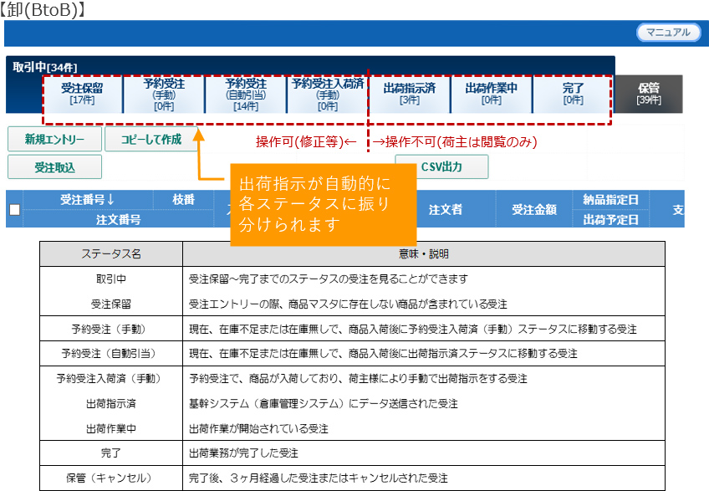The width and height of the screenshot is (709, 491).
Task: Select the 予約受注(自動引当) tab
Action: (246, 94)
